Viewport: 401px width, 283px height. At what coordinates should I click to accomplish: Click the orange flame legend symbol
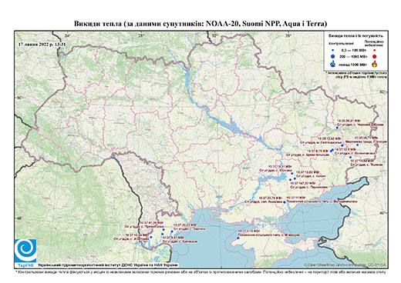click(375, 64)
